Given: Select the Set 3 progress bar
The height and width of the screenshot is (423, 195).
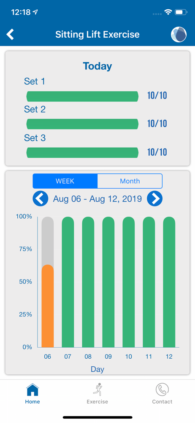Looking at the screenshot, I should point(82,152).
